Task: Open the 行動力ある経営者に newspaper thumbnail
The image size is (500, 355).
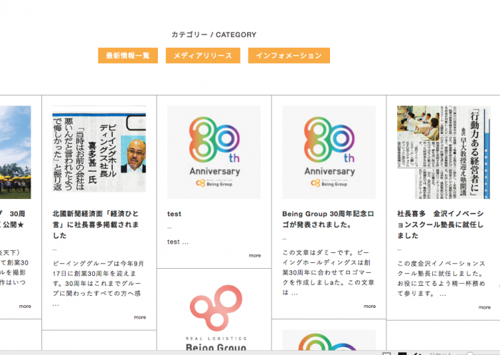Action: click(444, 153)
